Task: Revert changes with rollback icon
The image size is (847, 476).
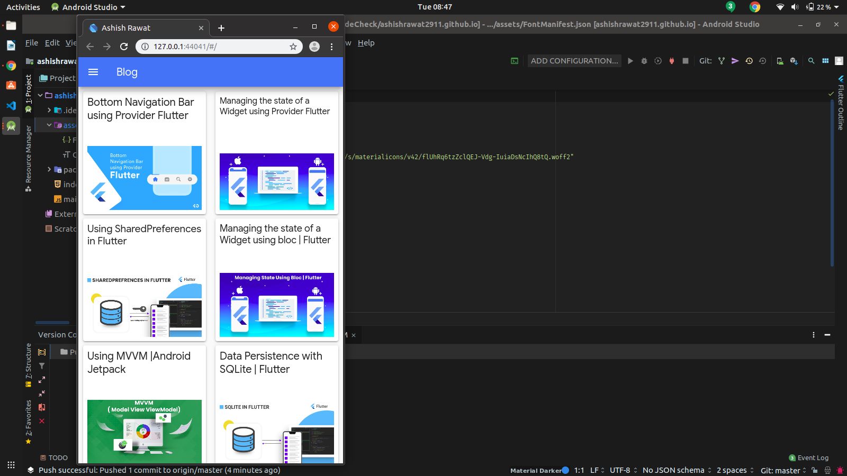Action: (x=763, y=61)
